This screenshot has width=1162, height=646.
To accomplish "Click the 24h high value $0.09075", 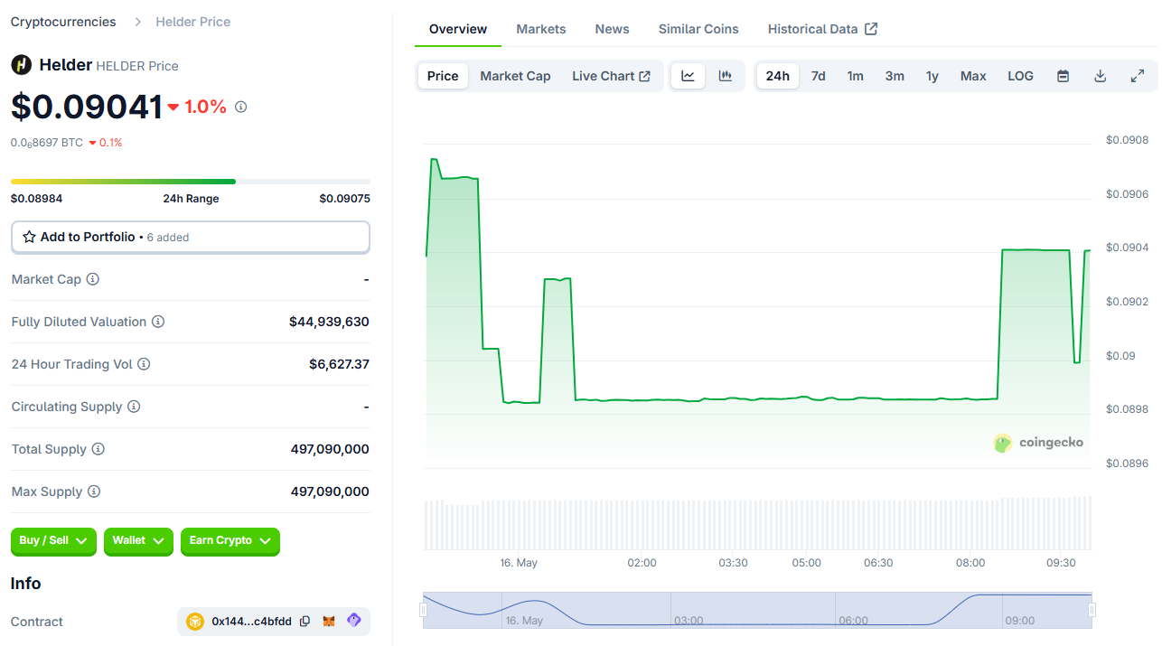I will pyautogui.click(x=344, y=199).
